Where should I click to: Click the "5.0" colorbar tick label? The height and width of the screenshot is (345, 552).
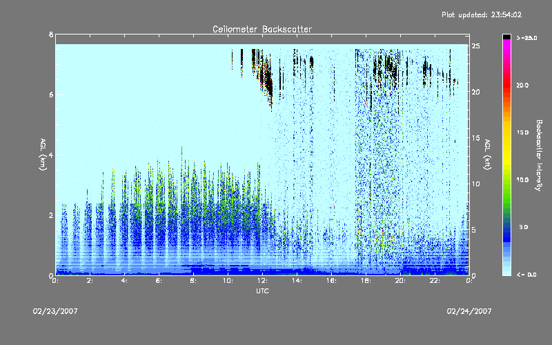[524, 227]
